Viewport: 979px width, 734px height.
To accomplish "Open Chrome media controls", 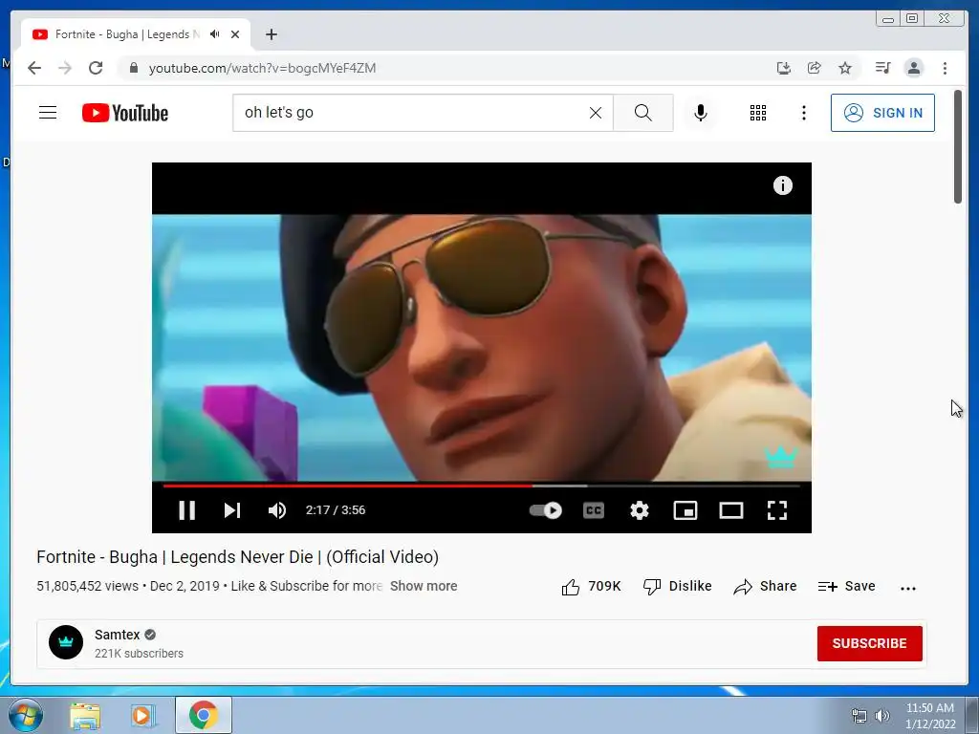I will pyautogui.click(x=882, y=68).
